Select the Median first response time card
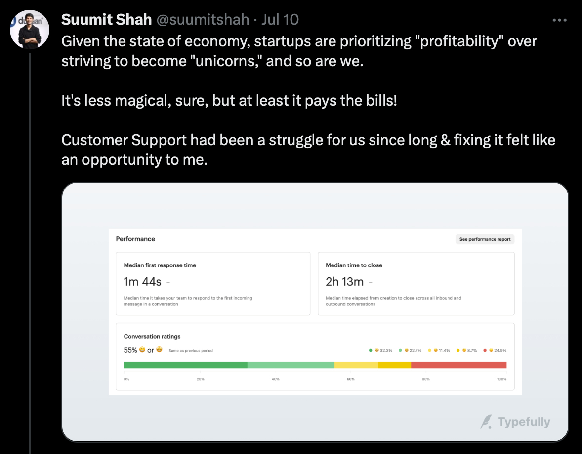Screen dimensions: 582x454 [x=213, y=284]
